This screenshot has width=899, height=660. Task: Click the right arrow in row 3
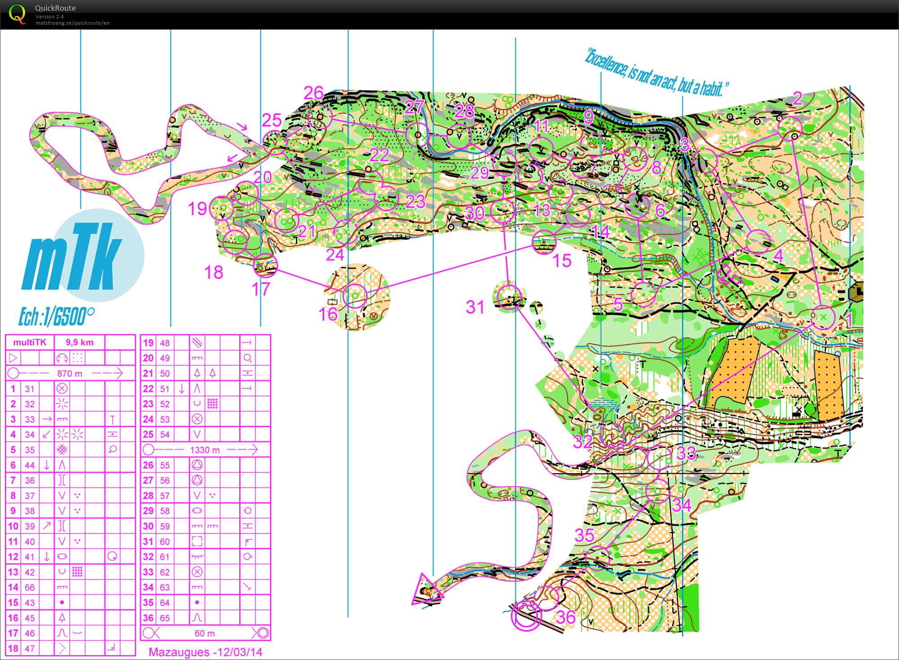(47, 419)
